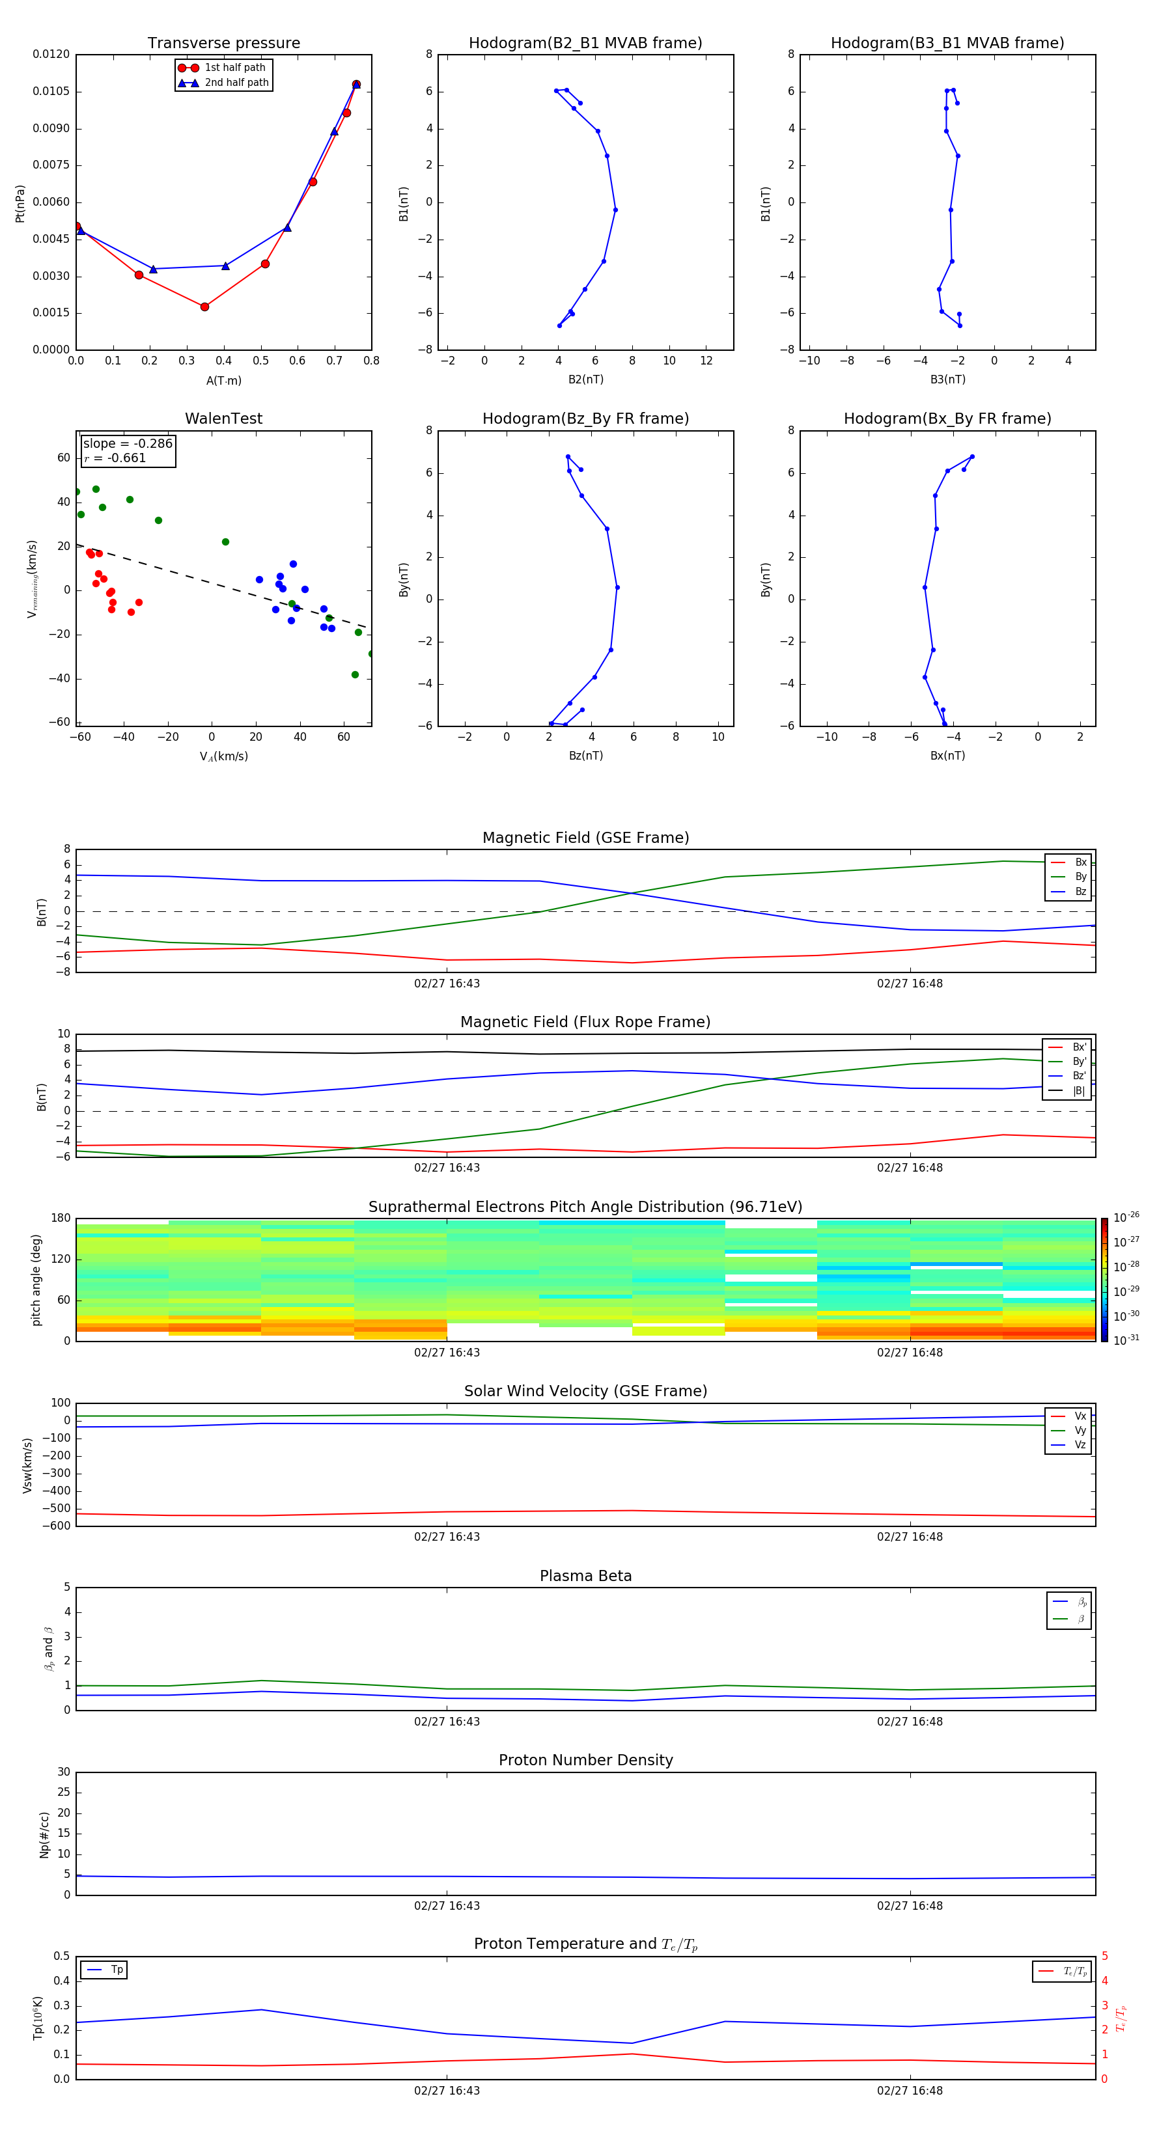Click 'B2(nT)' x-axis label

585,379
